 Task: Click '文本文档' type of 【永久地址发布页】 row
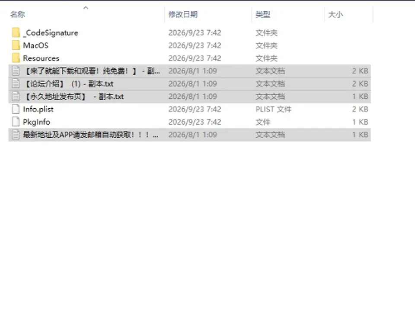click(x=270, y=96)
